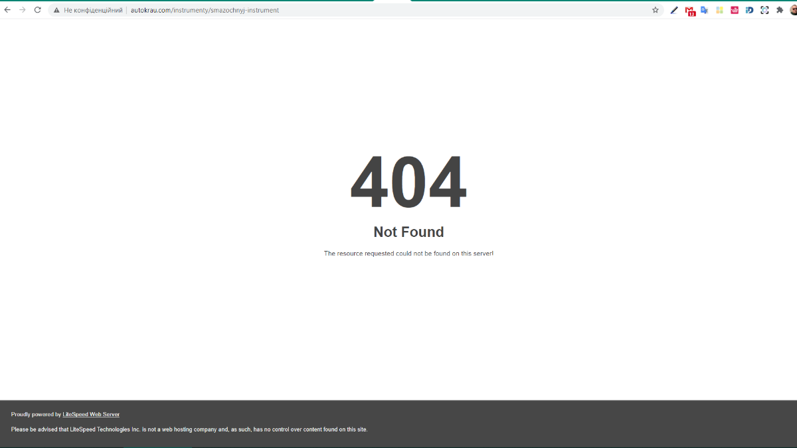This screenshot has width=797, height=448.
Task: Go back with the browser back arrow
Action: tap(7, 10)
